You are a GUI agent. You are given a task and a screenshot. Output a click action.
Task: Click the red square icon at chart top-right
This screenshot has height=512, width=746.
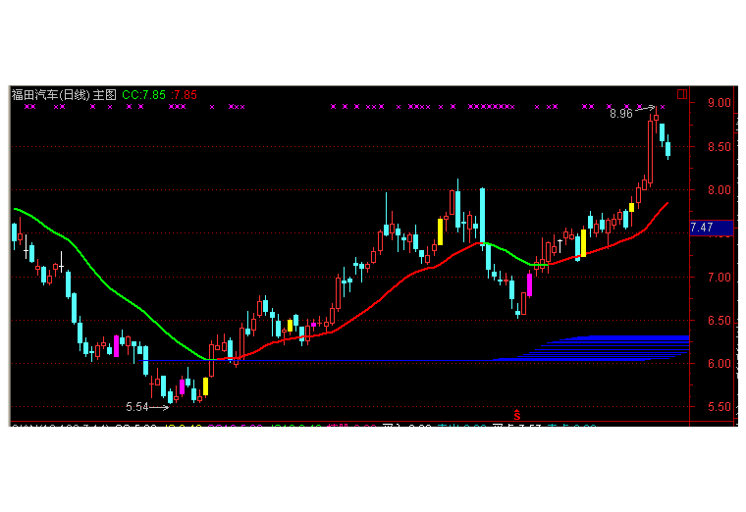click(x=682, y=95)
